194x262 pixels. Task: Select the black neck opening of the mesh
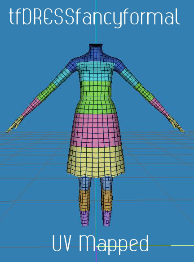click(96, 45)
